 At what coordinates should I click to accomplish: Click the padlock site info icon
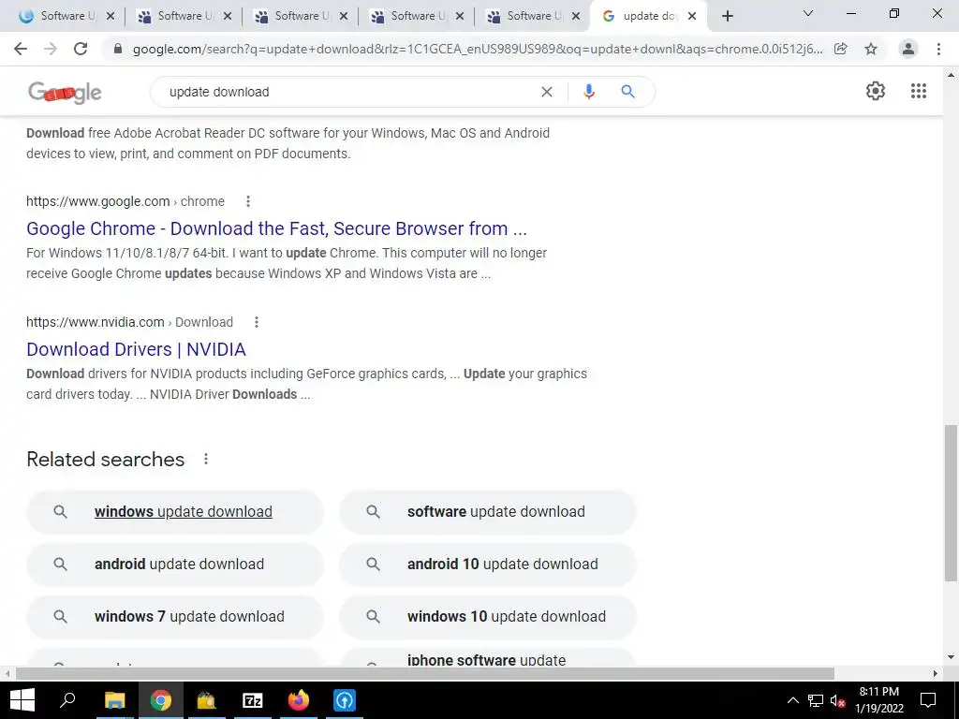(118, 49)
